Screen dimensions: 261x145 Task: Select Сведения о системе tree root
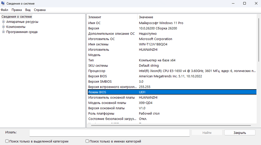[x=17, y=17]
